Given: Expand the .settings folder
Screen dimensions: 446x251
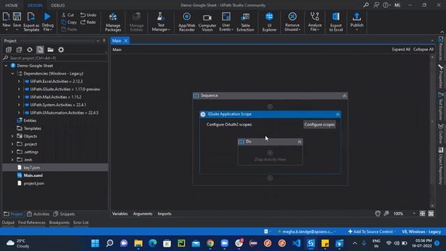Looking at the screenshot, I should 13,152.
